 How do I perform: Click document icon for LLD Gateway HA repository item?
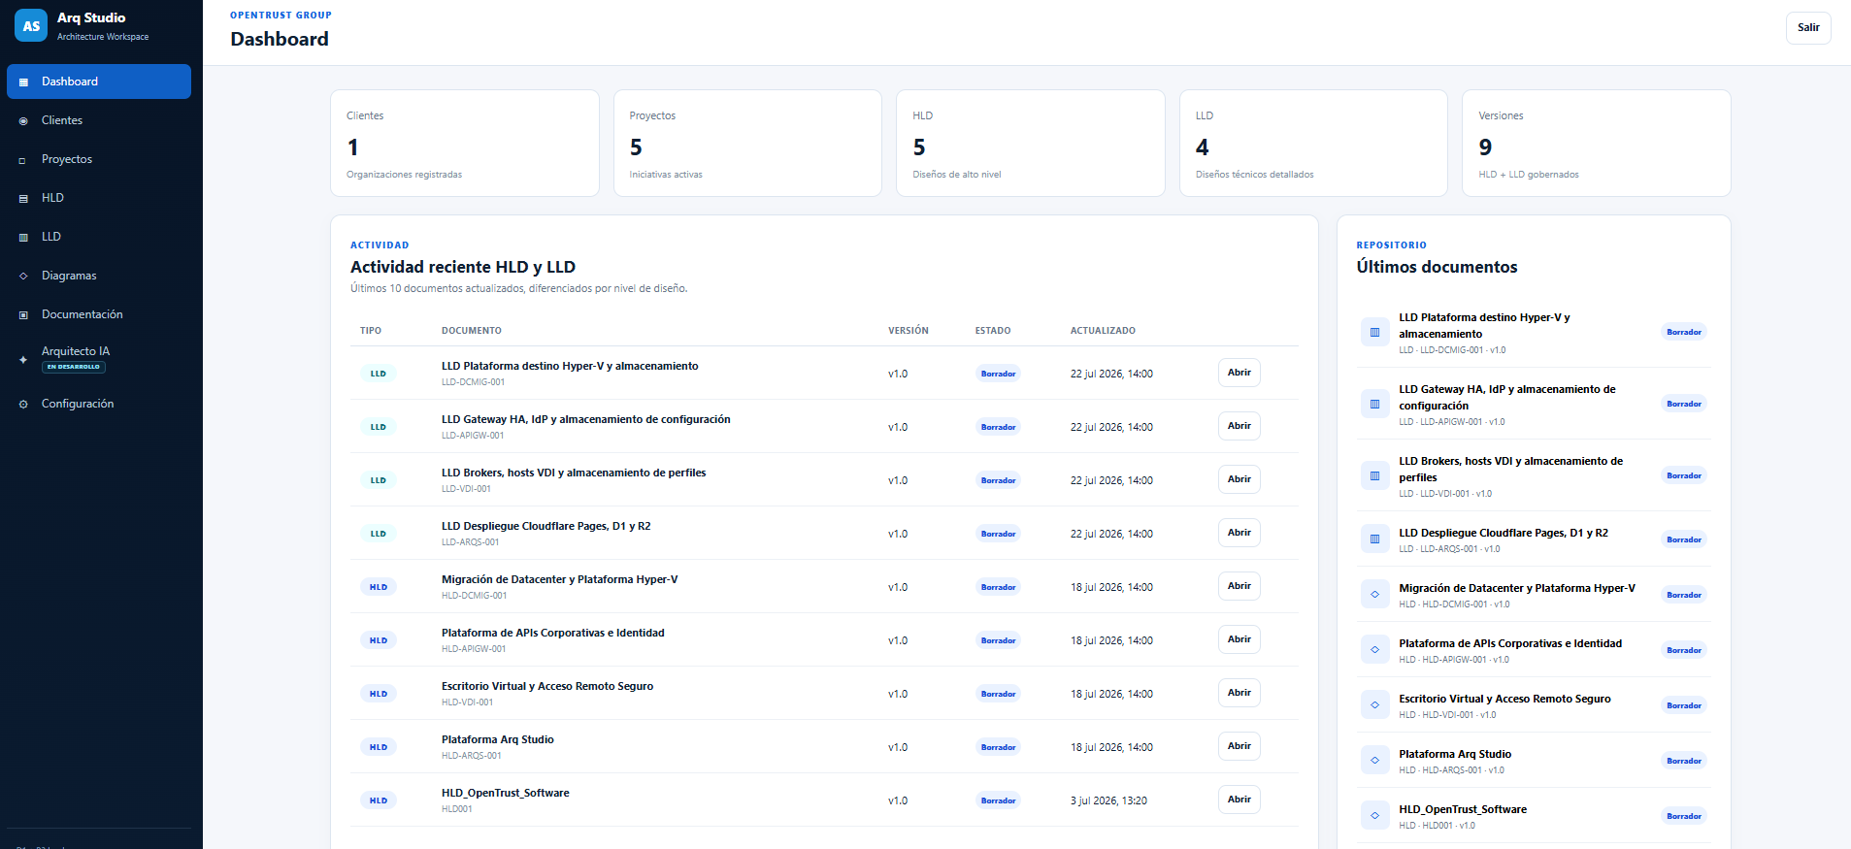click(1374, 404)
